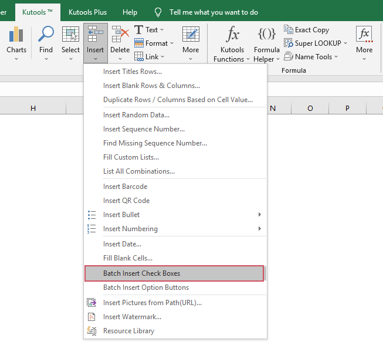Select column P header
The height and width of the screenshot is (345, 383).
(x=347, y=108)
